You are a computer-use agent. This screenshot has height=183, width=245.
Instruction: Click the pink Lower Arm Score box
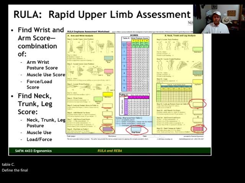[x=109, y=71]
